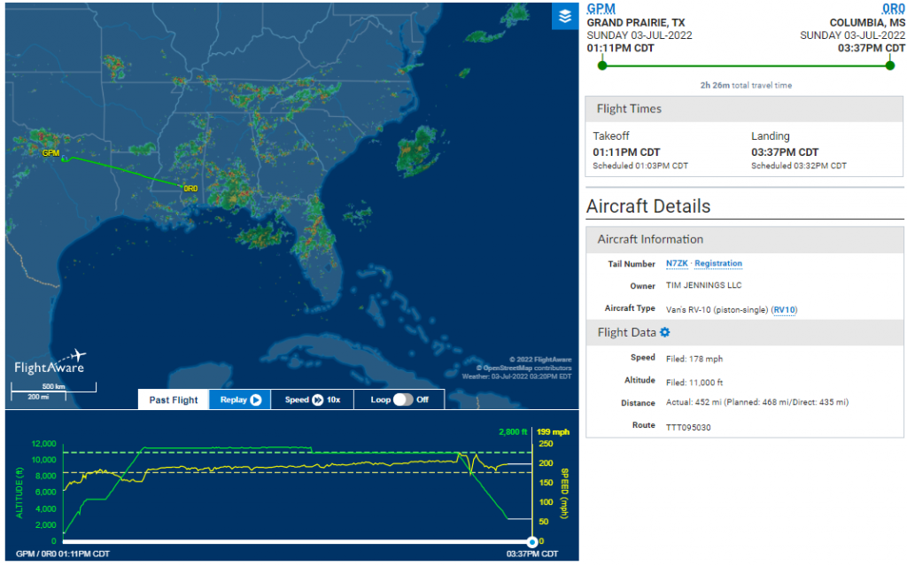Follow the Registration link

(x=717, y=264)
